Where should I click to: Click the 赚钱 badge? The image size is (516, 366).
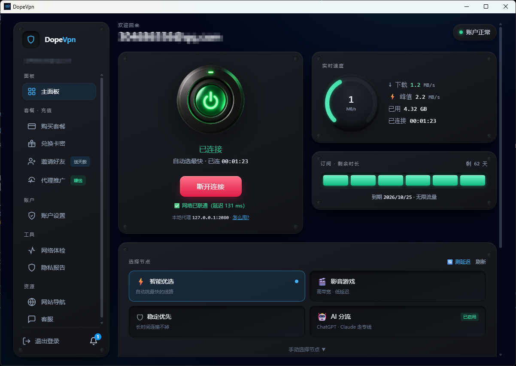pyautogui.click(x=78, y=180)
